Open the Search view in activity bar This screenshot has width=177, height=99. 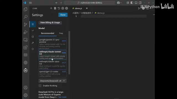click(x=25, y=17)
